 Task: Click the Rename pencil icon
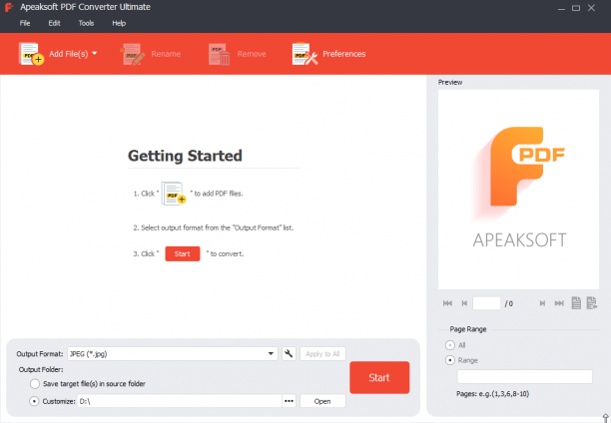pyautogui.click(x=133, y=54)
